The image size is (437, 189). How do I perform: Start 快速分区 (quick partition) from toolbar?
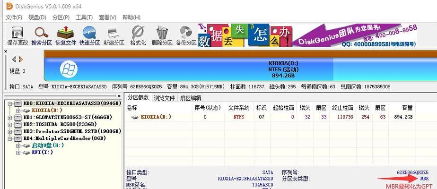pos(89,35)
